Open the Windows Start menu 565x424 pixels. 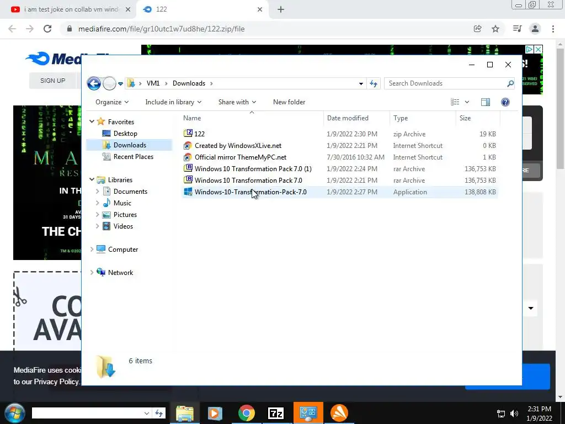(14, 413)
